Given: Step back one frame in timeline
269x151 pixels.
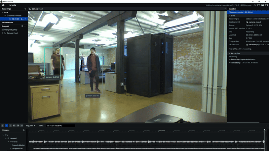Looking at the screenshot, I should pos(14,125).
